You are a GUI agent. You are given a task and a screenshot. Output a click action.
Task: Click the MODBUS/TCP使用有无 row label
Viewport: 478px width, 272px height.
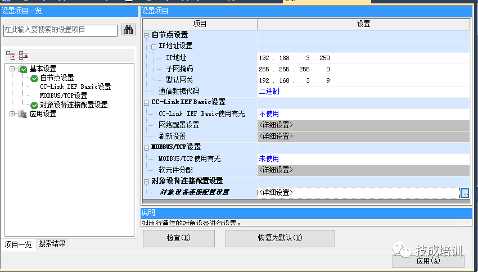click(190, 158)
